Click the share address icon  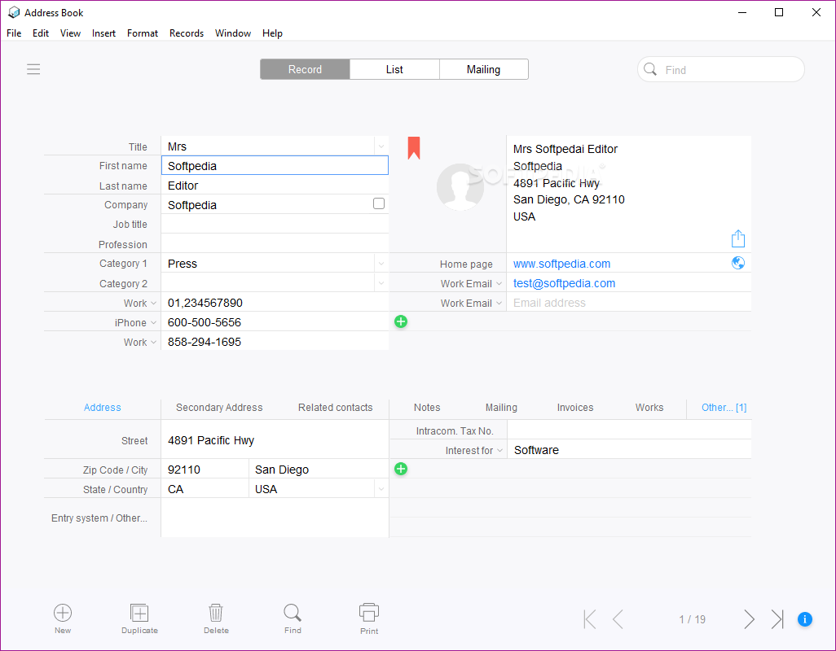pos(738,238)
